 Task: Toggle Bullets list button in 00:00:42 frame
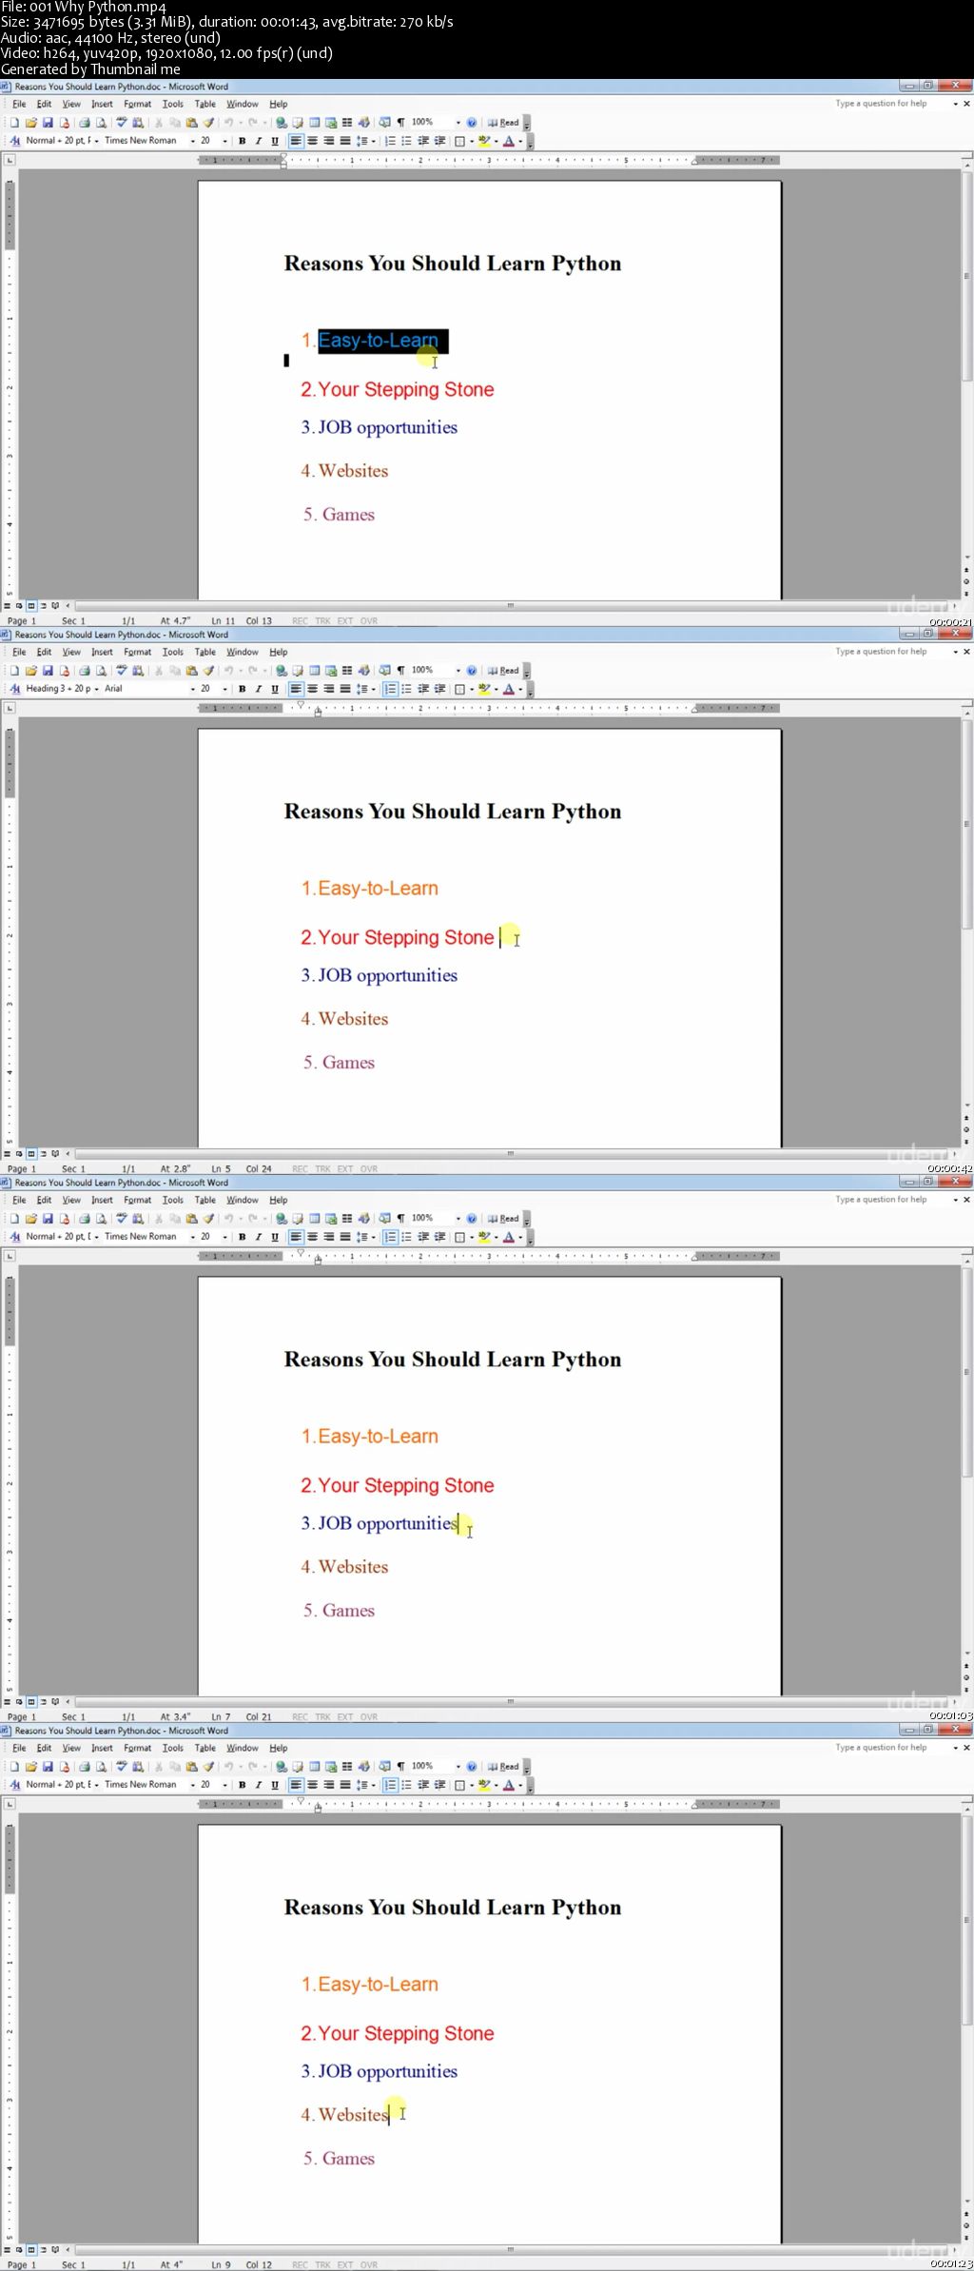click(407, 689)
